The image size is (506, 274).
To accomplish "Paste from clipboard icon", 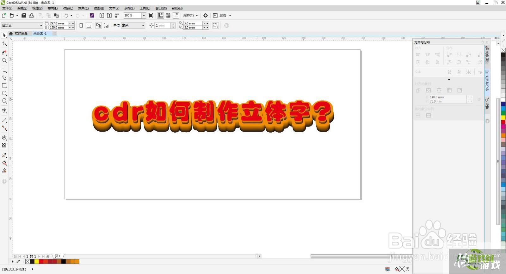I will [x=56, y=15].
